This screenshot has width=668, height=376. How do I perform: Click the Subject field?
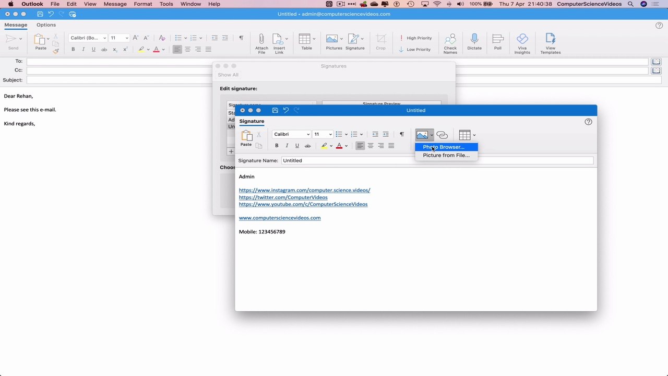click(x=344, y=80)
